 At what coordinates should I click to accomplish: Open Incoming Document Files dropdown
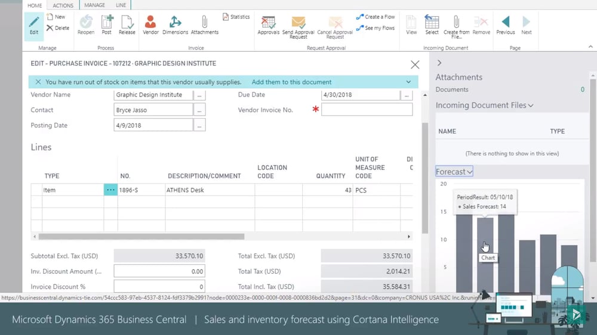484,106
